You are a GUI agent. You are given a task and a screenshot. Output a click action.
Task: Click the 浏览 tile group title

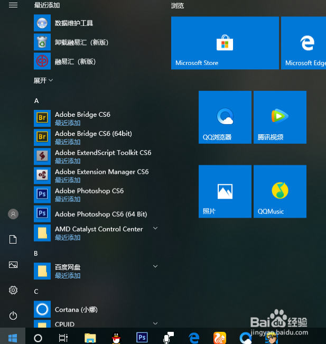point(178,6)
